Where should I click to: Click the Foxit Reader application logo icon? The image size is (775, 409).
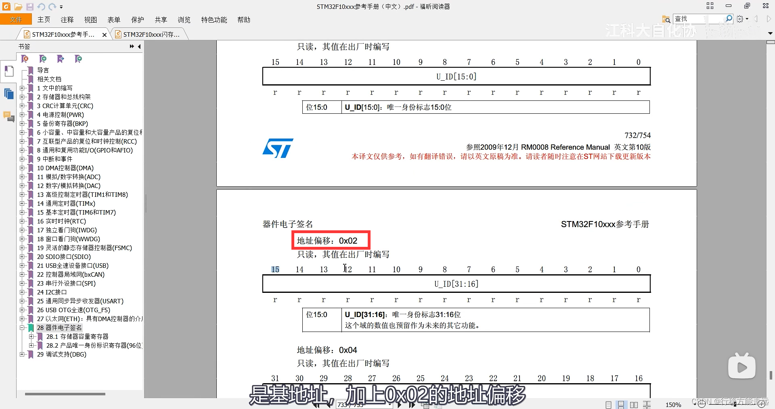coord(6,6)
